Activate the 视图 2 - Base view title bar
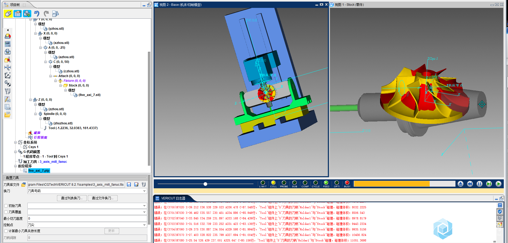 241,5
